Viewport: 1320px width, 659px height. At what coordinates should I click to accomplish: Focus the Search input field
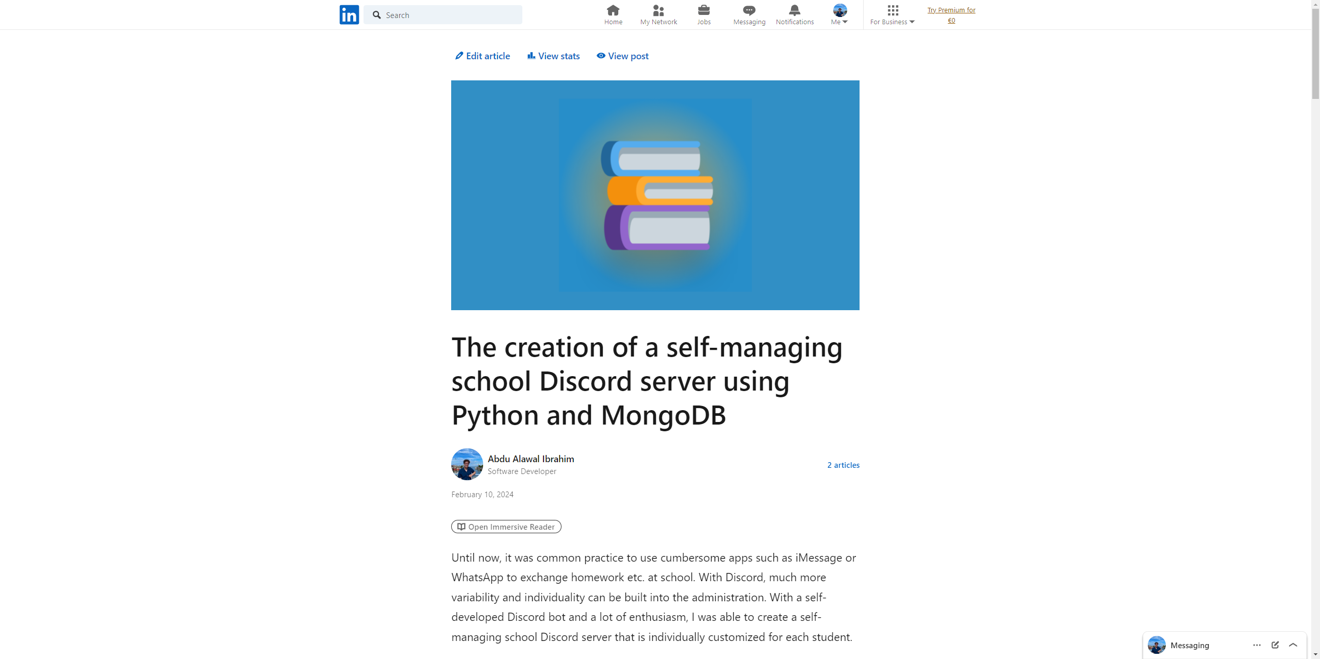(x=443, y=15)
